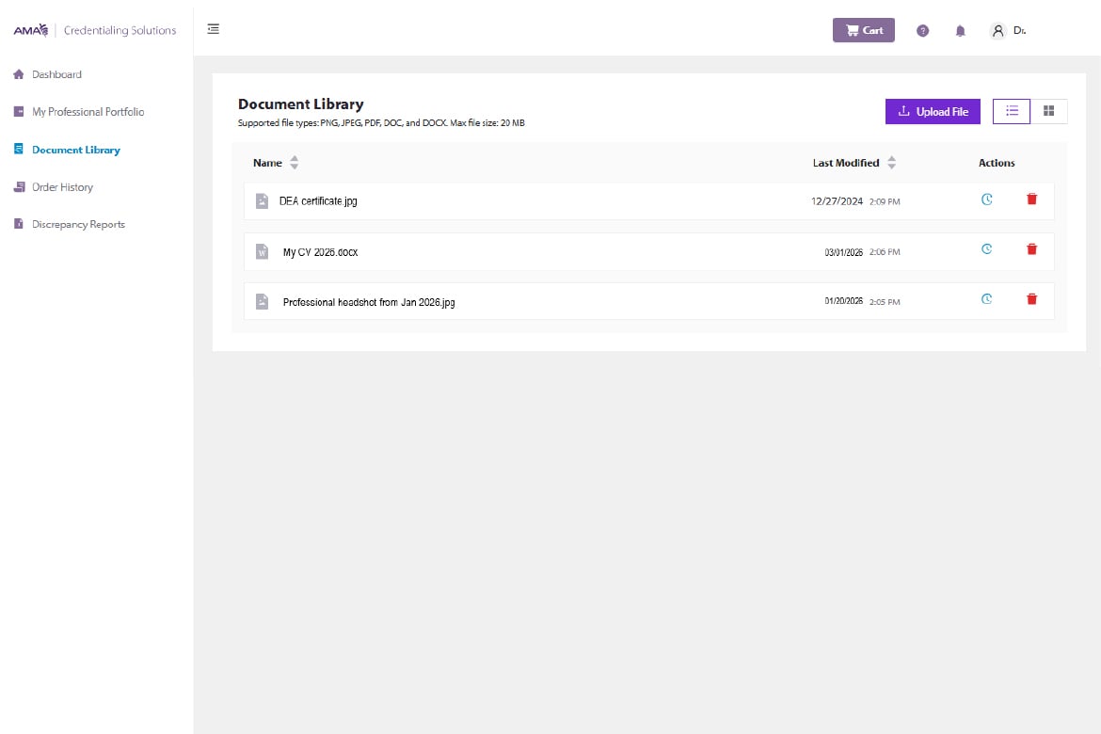The width and height of the screenshot is (1101, 734).
Task: Open the notifications bell icon
Action: pos(960,30)
